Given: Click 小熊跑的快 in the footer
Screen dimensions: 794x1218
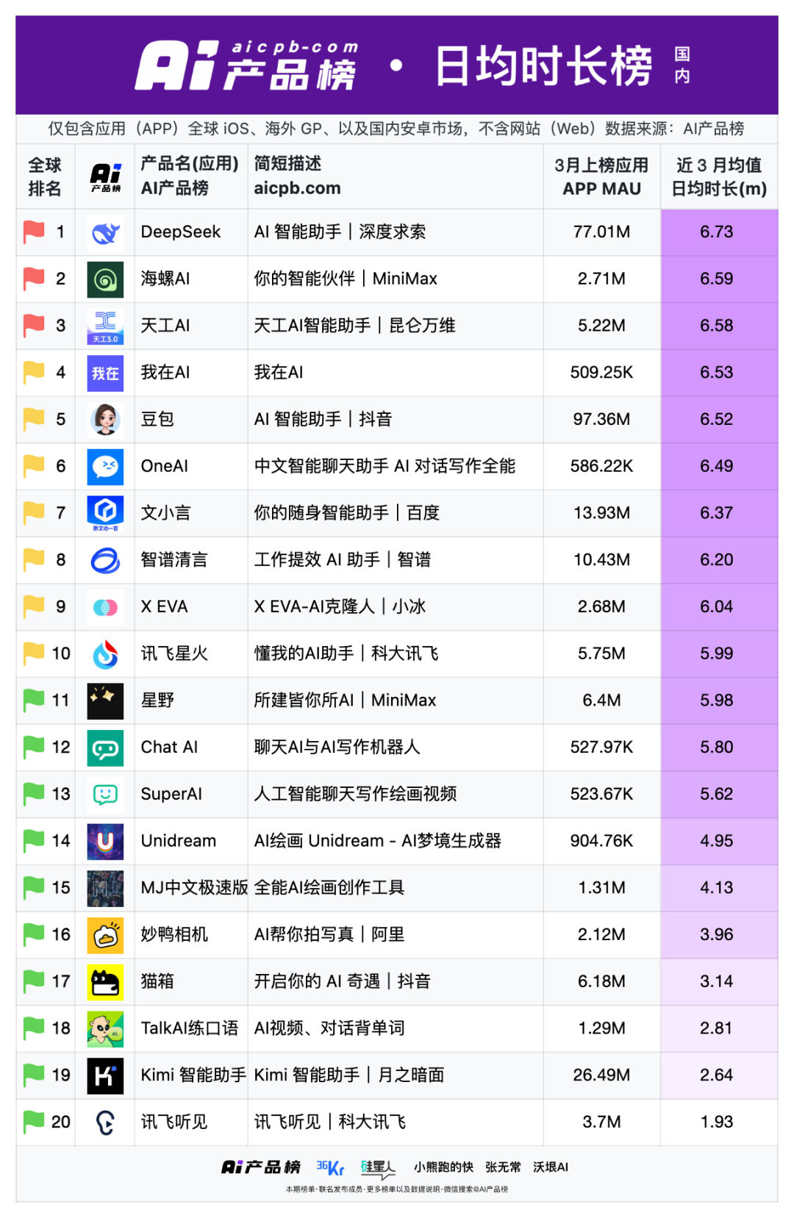Looking at the screenshot, I should point(443,1167).
